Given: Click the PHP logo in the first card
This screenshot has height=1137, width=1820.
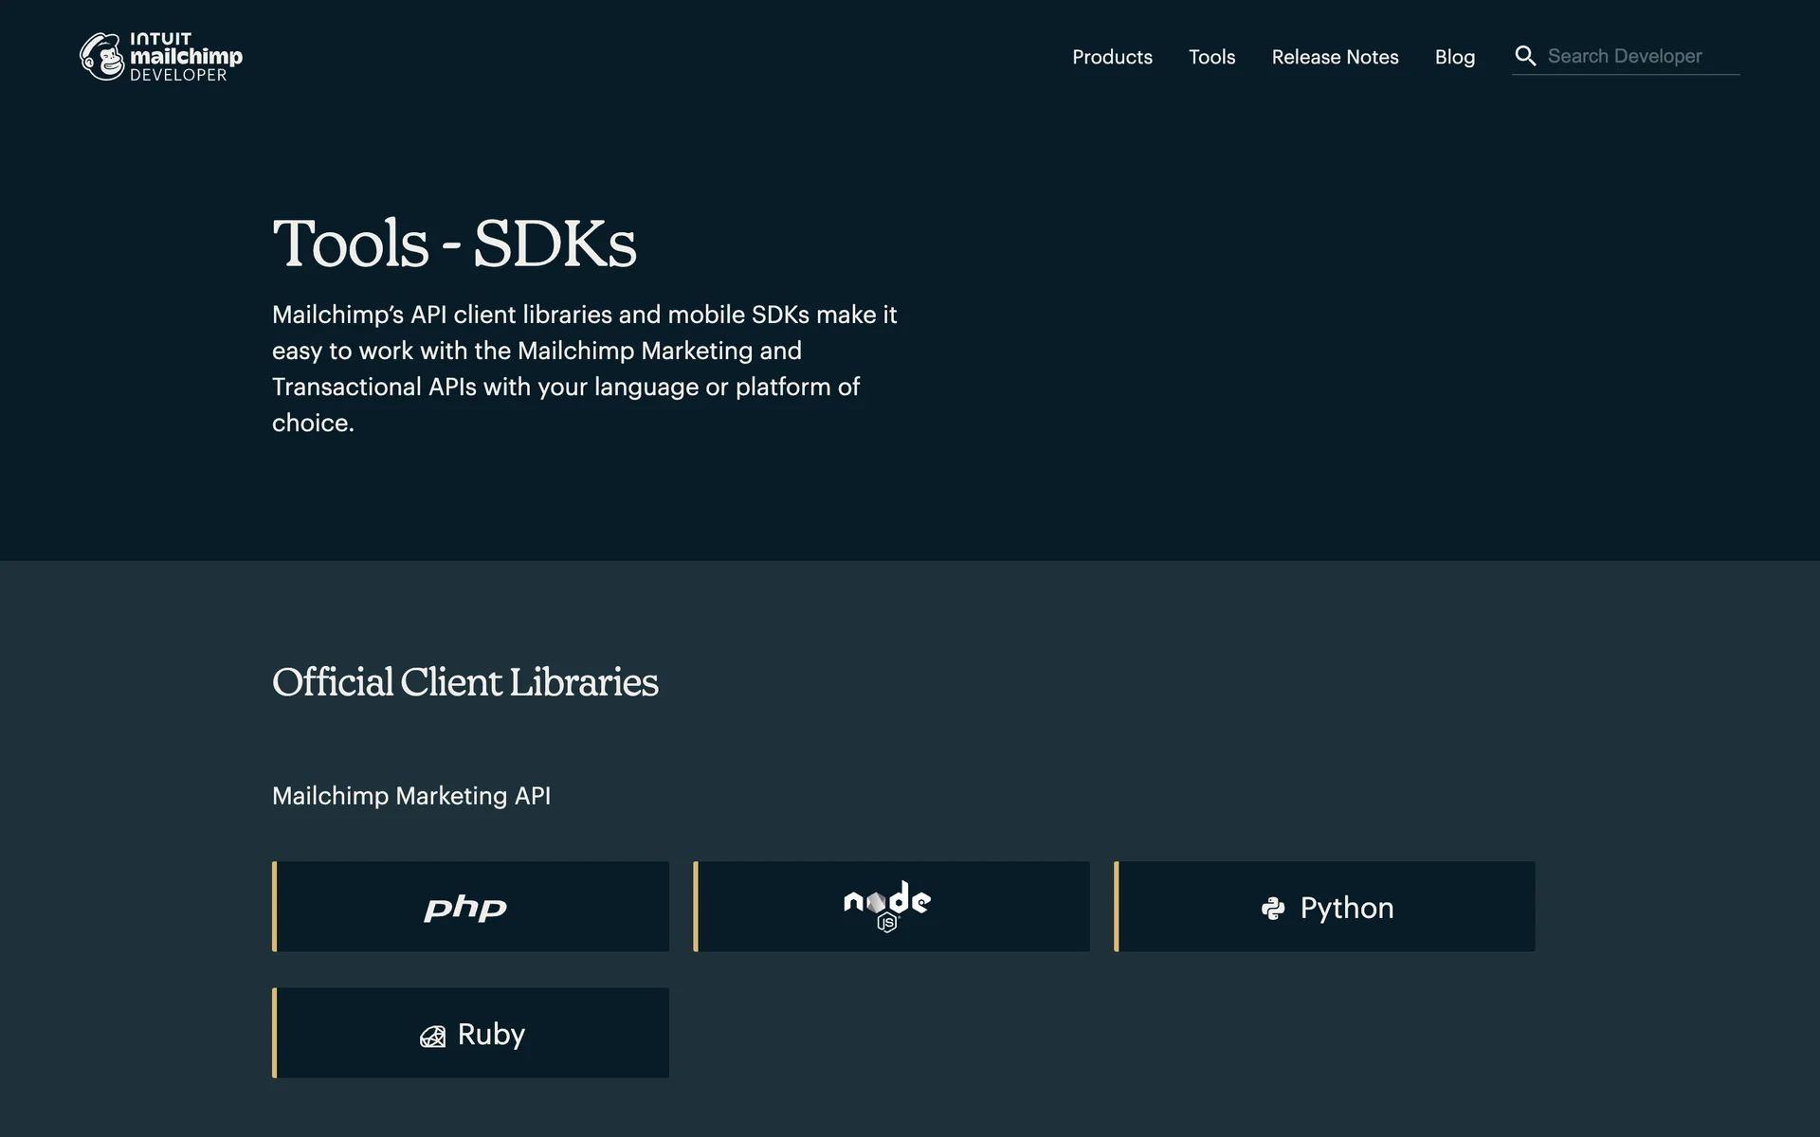Looking at the screenshot, I should [x=465, y=908].
